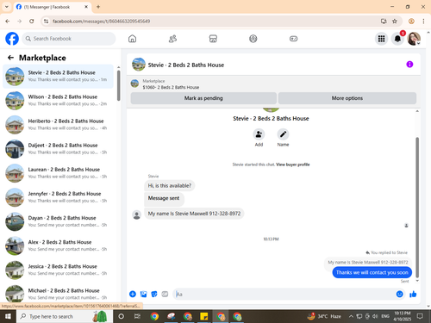Attach a photo with the image icon
Screen dimensions: 431x323
tap(143, 294)
